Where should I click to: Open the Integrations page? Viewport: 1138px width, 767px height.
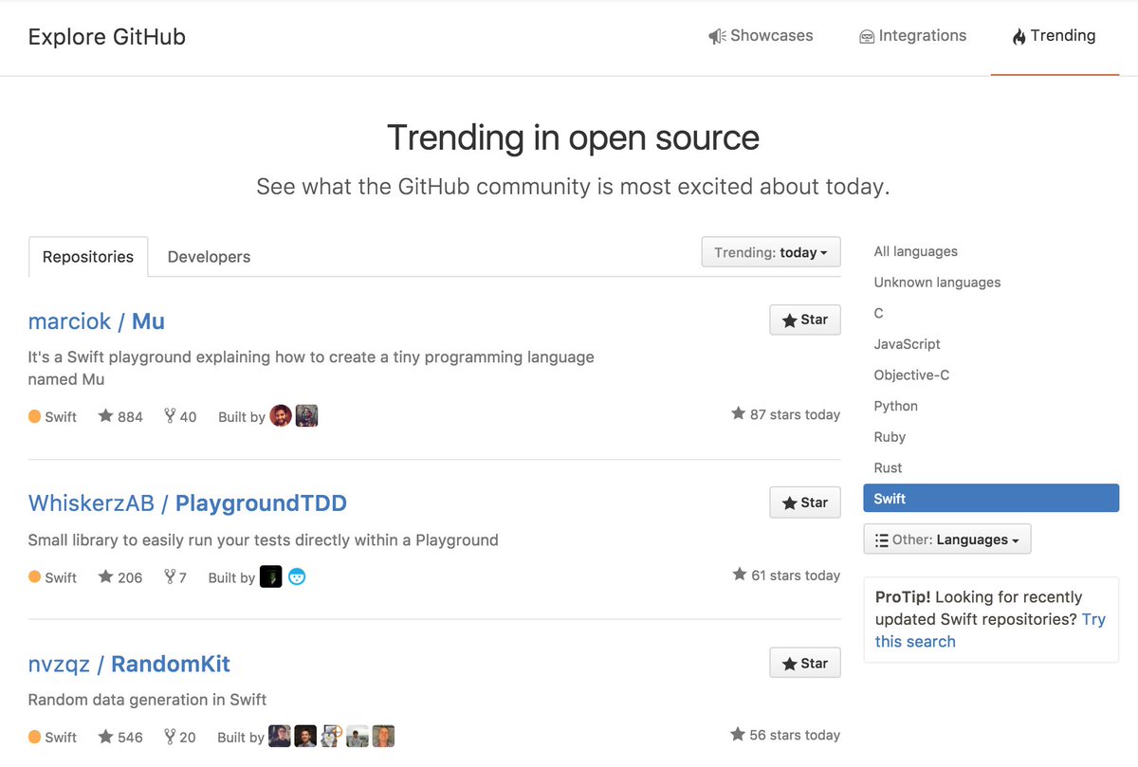(x=912, y=36)
